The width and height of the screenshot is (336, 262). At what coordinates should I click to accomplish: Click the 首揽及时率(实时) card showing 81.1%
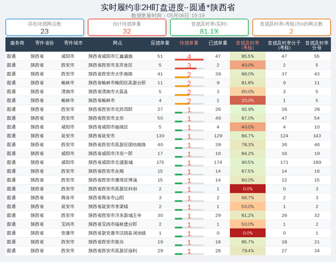click(209, 28)
